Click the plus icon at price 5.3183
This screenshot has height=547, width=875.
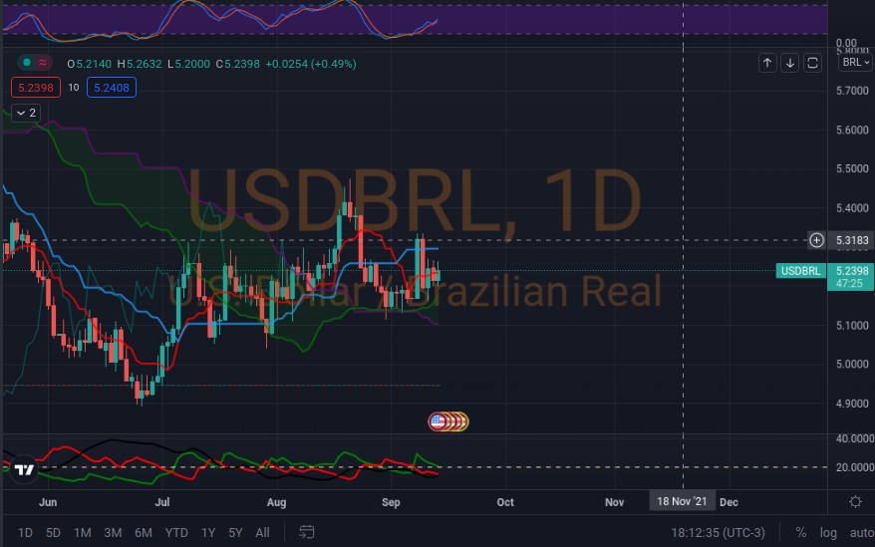[x=816, y=240]
